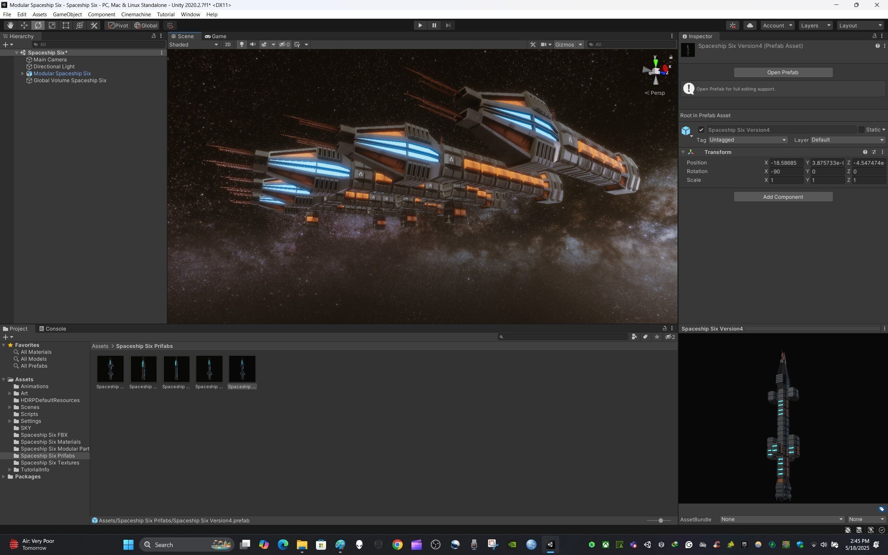Select the Rect Transform tool

pyautogui.click(x=66, y=25)
